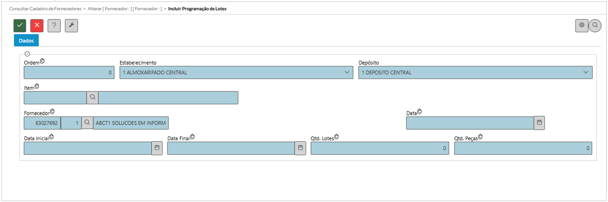
Task: Expand the Depósito dropdown
Action: (586, 72)
